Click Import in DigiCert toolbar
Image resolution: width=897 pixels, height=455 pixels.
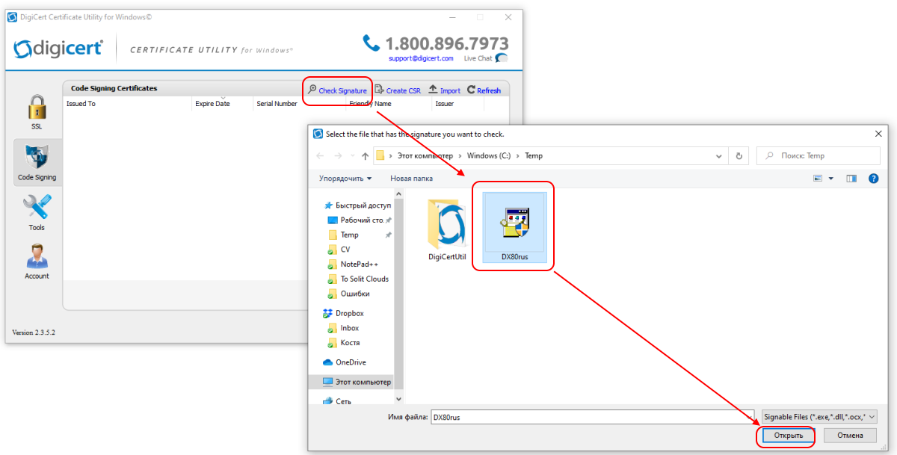point(444,90)
